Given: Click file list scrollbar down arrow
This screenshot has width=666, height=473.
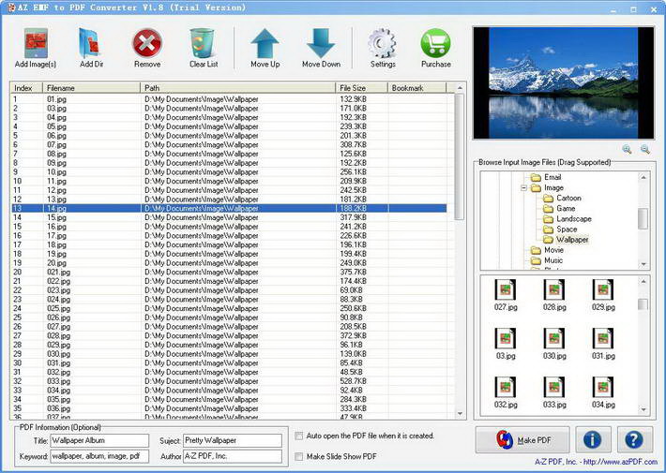Looking at the screenshot, I should 460,414.
